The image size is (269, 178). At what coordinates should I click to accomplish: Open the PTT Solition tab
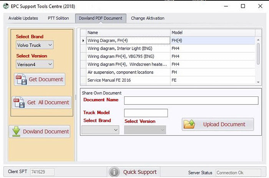point(58,18)
